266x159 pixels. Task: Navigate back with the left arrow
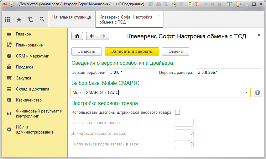pos(92,36)
